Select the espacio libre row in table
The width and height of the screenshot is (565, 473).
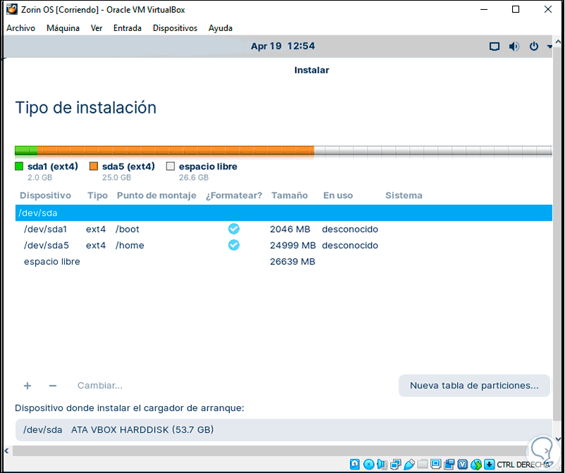pos(284,262)
